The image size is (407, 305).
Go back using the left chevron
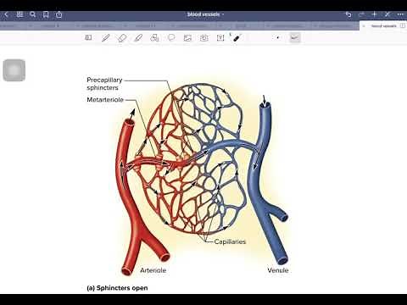pyautogui.click(x=6, y=14)
